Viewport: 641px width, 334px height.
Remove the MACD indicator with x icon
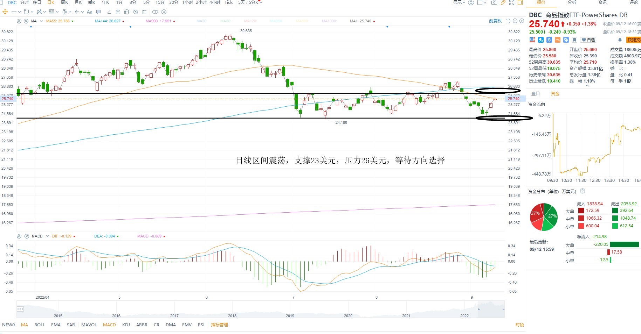(27, 236)
